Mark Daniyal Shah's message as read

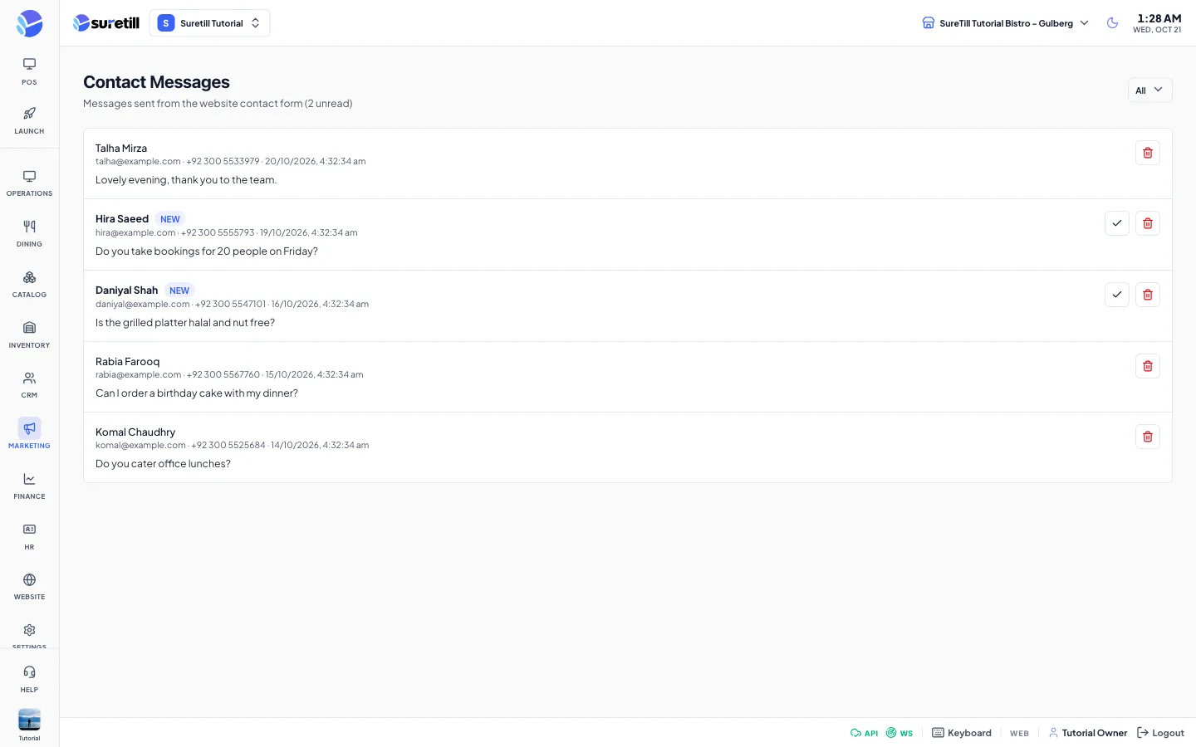pos(1117,295)
